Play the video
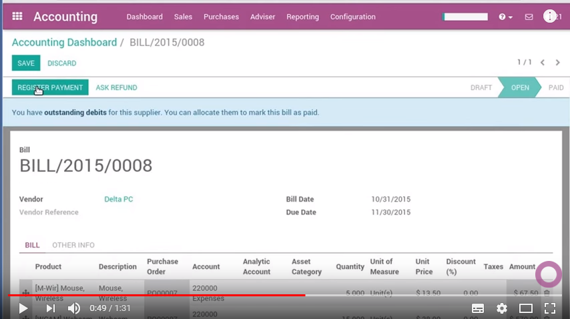 (23, 308)
